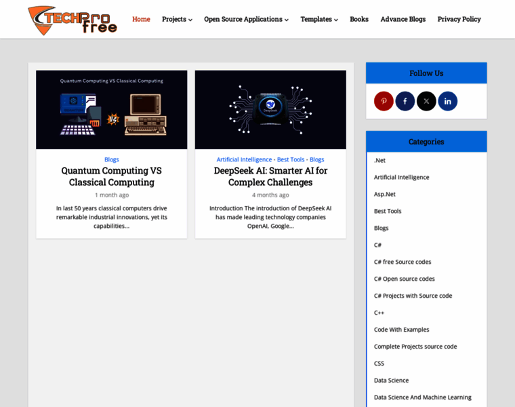Open Code With Examples category
The width and height of the screenshot is (515, 407).
(x=401, y=330)
